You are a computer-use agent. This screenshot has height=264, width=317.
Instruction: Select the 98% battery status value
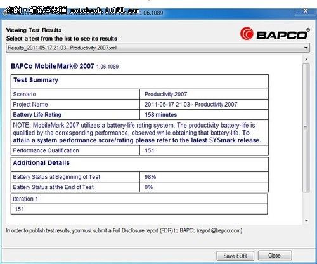pyautogui.click(x=150, y=177)
